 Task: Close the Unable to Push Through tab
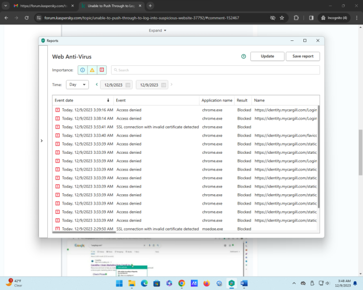click(x=140, y=6)
